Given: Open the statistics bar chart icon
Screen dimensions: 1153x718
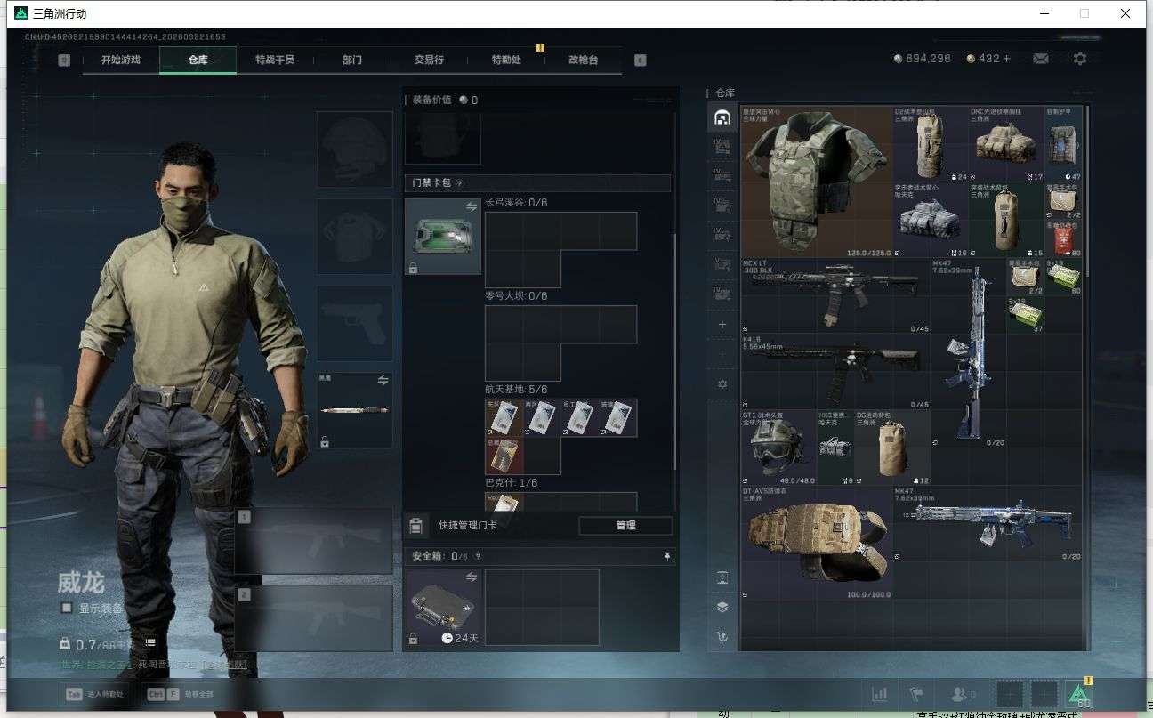Looking at the screenshot, I should [879, 694].
